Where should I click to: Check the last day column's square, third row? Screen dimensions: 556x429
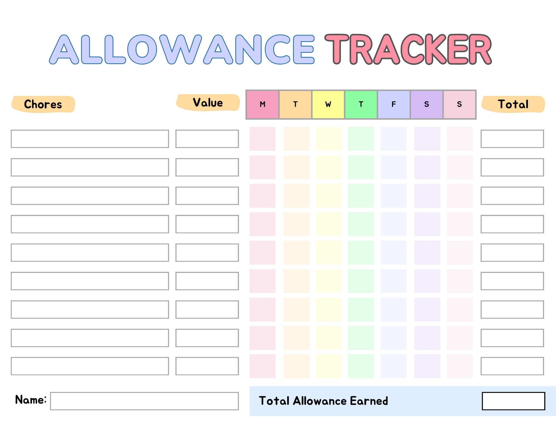(x=460, y=196)
